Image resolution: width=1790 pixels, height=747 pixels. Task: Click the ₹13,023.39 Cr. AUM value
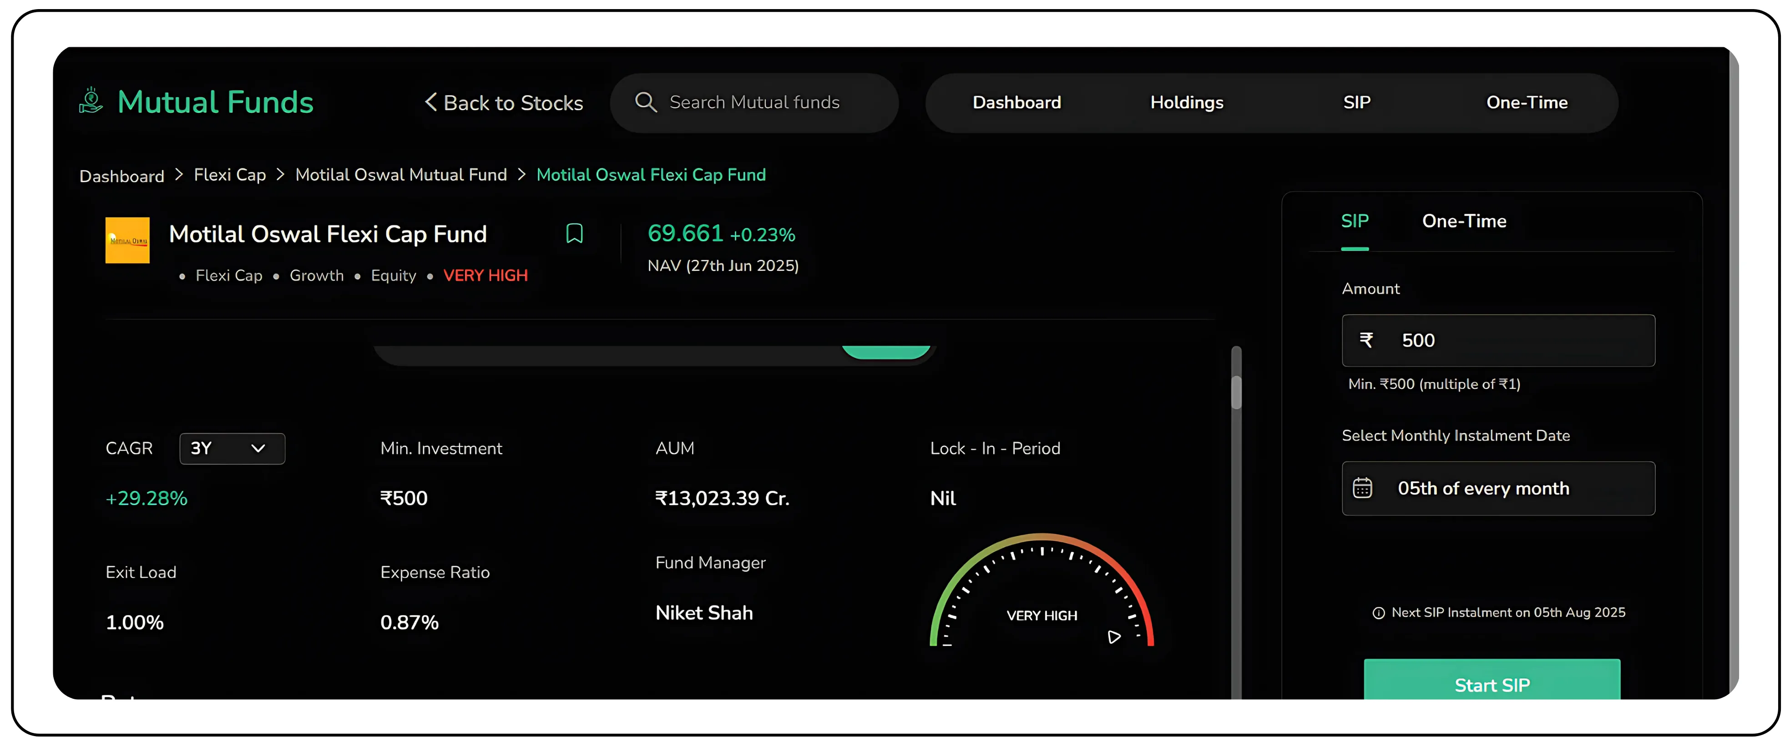(x=722, y=498)
